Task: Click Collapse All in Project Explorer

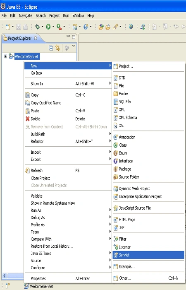Action: click(51, 48)
